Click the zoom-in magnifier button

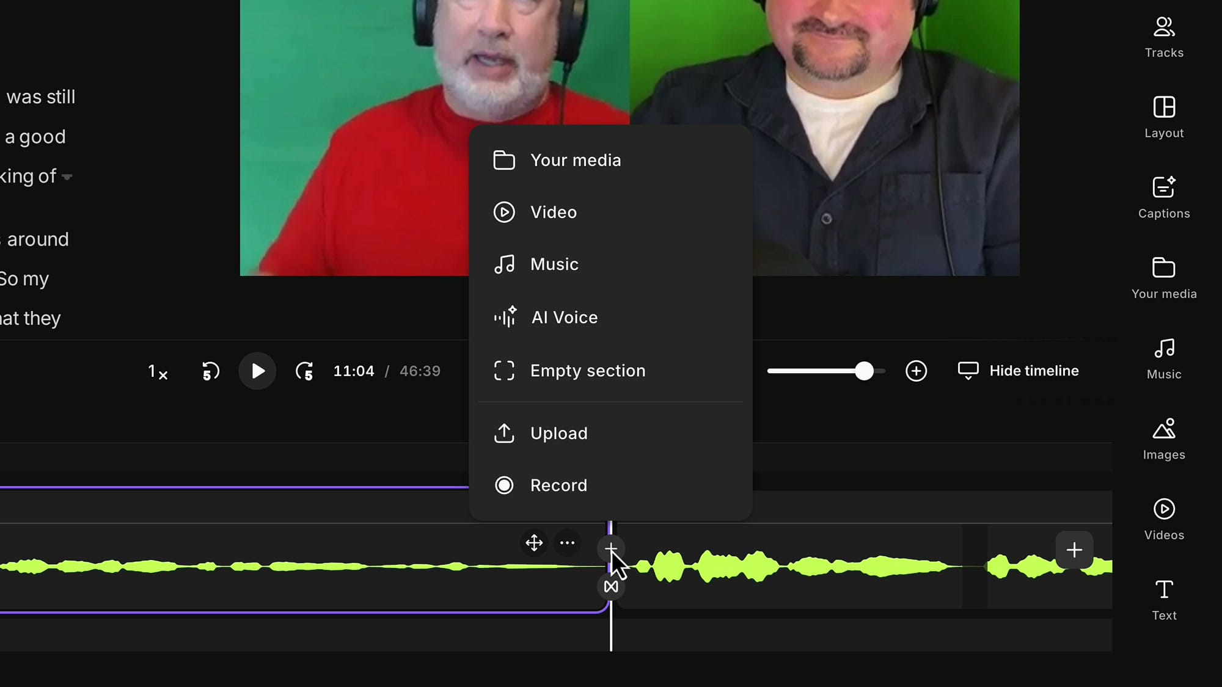(915, 371)
